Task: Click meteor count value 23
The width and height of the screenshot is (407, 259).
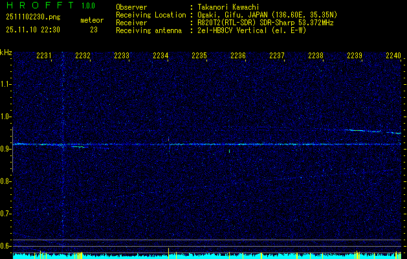Action: [x=94, y=30]
